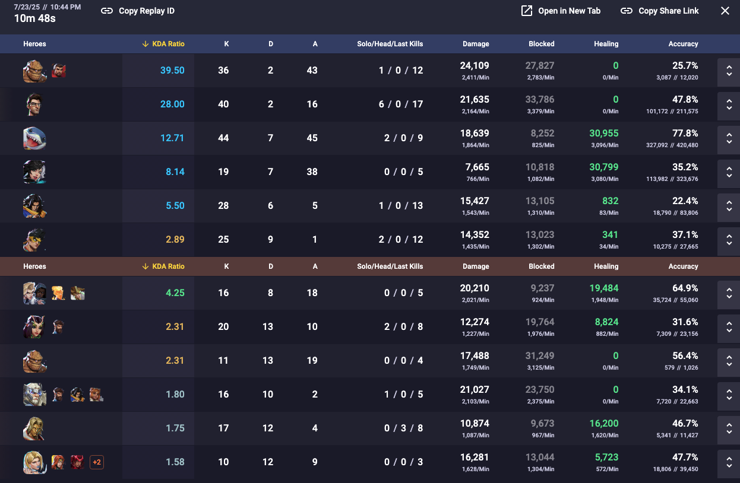Click the Human Torch small icon in 4.25 row
Image resolution: width=740 pixels, height=483 pixels.
[59, 293]
